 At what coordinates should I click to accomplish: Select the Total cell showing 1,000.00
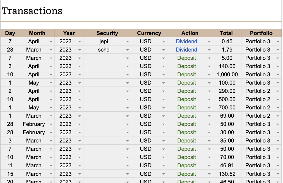click(227, 75)
